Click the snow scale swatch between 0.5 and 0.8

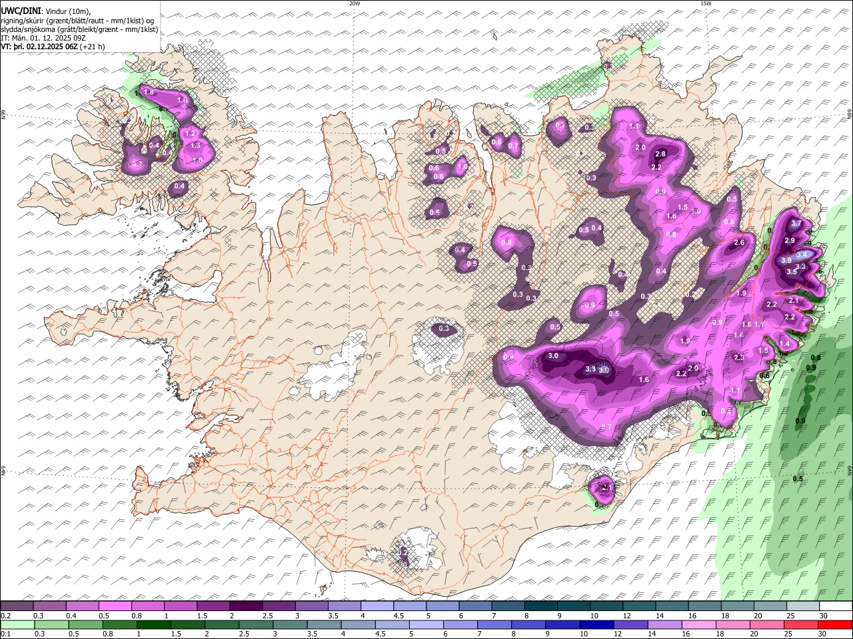coord(115,606)
